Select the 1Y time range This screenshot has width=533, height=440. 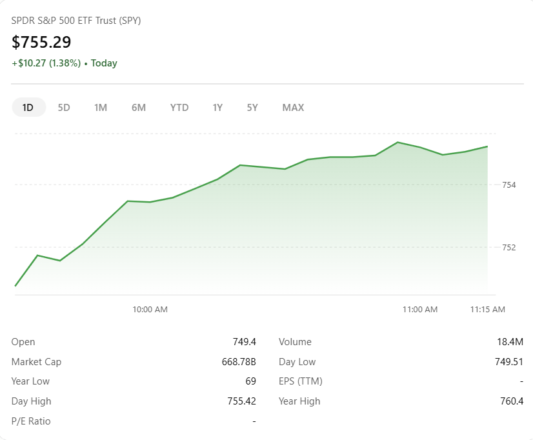(x=217, y=107)
